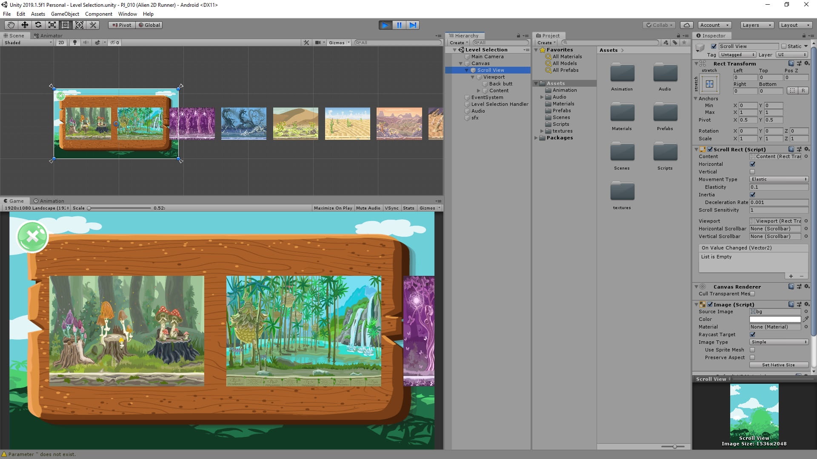Select the Move tool
This screenshot has height=459, width=817.
25,25
